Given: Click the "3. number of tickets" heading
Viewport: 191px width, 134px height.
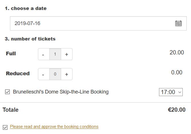Looking at the screenshot, I should tap(30, 39).
